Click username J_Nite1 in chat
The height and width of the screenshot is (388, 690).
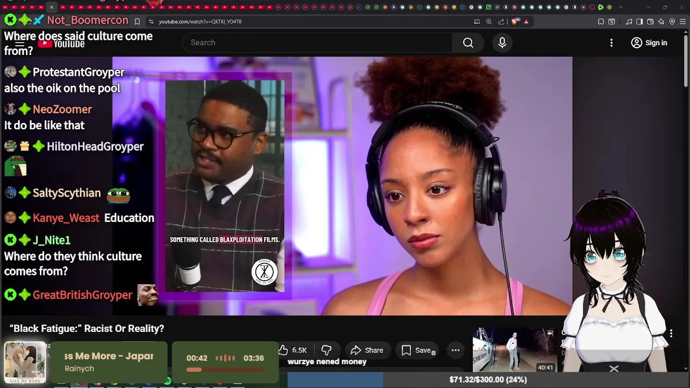52,240
